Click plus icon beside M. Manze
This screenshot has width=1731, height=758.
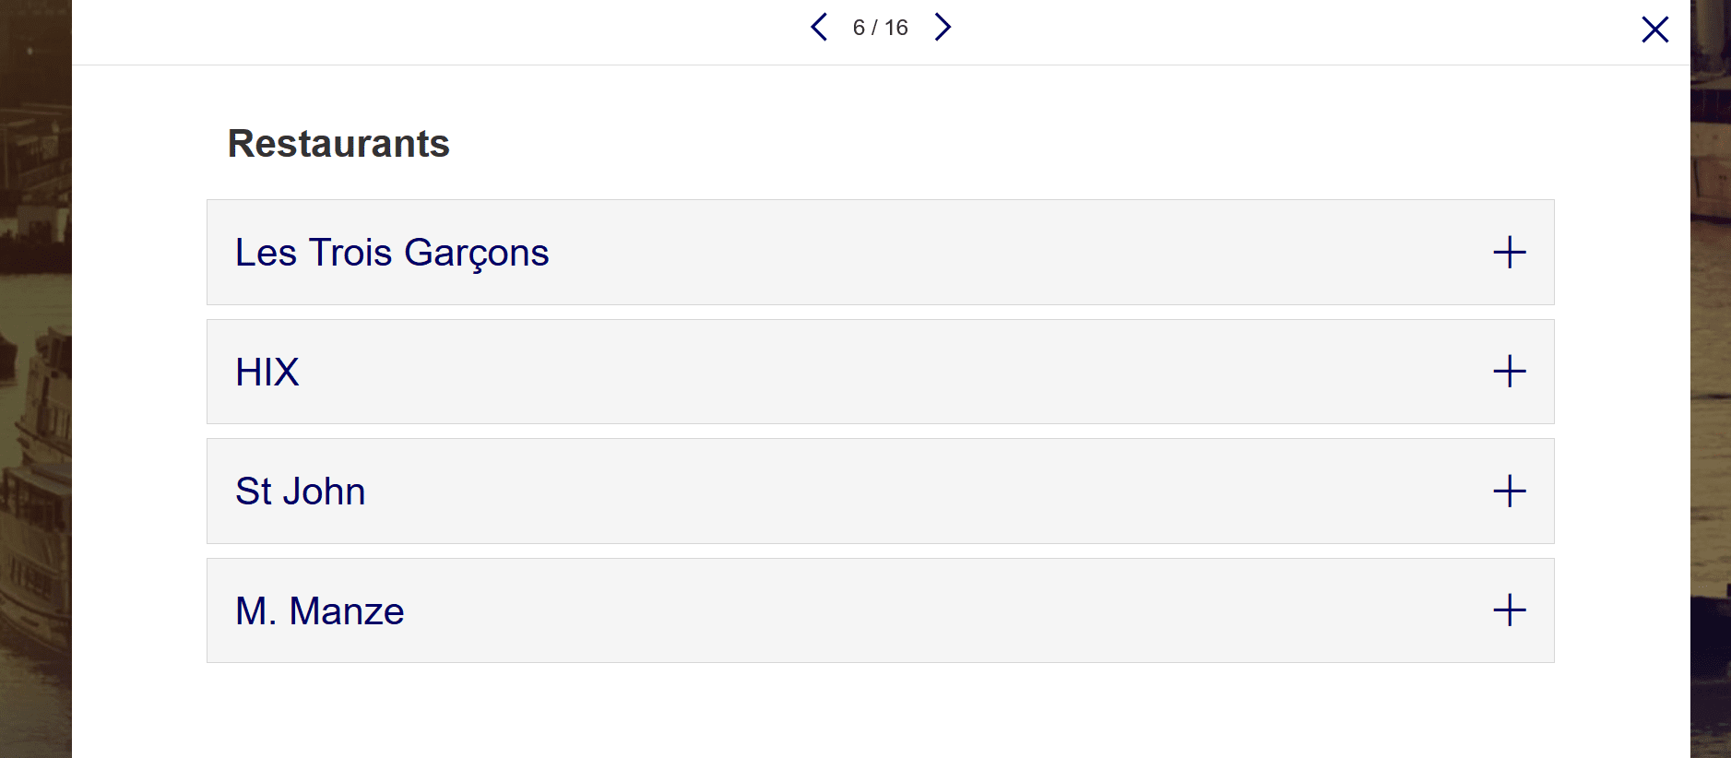coord(1509,610)
